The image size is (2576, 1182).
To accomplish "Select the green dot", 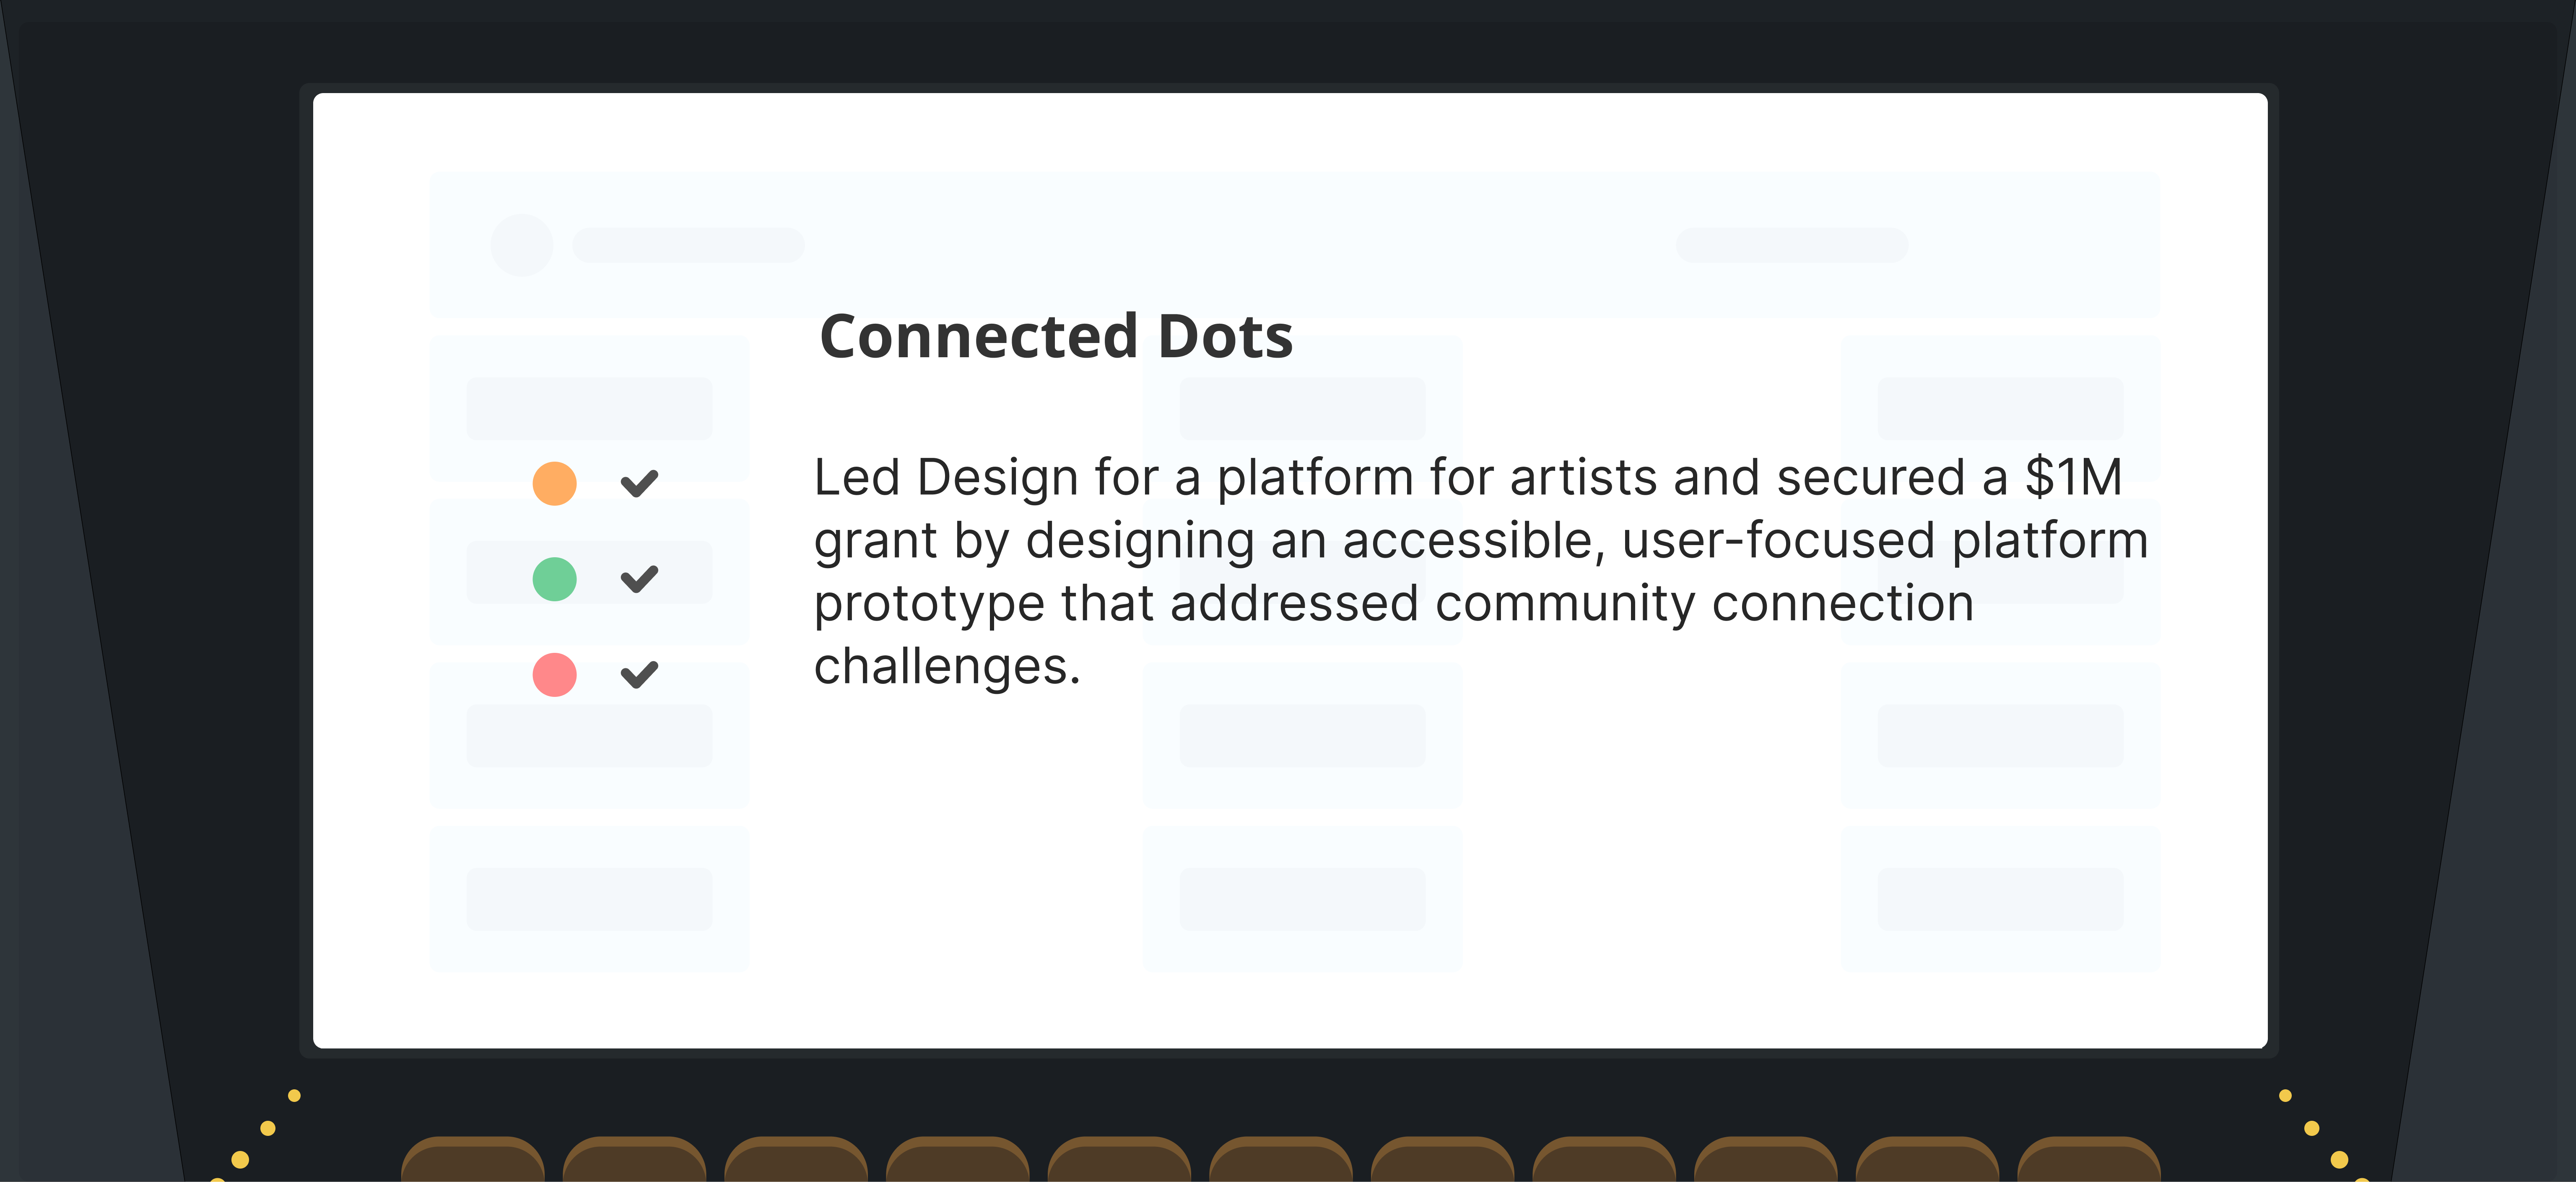I will 554,579.
